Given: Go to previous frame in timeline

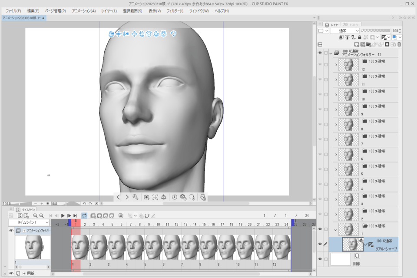Looking at the screenshot, I should [x=56, y=216].
